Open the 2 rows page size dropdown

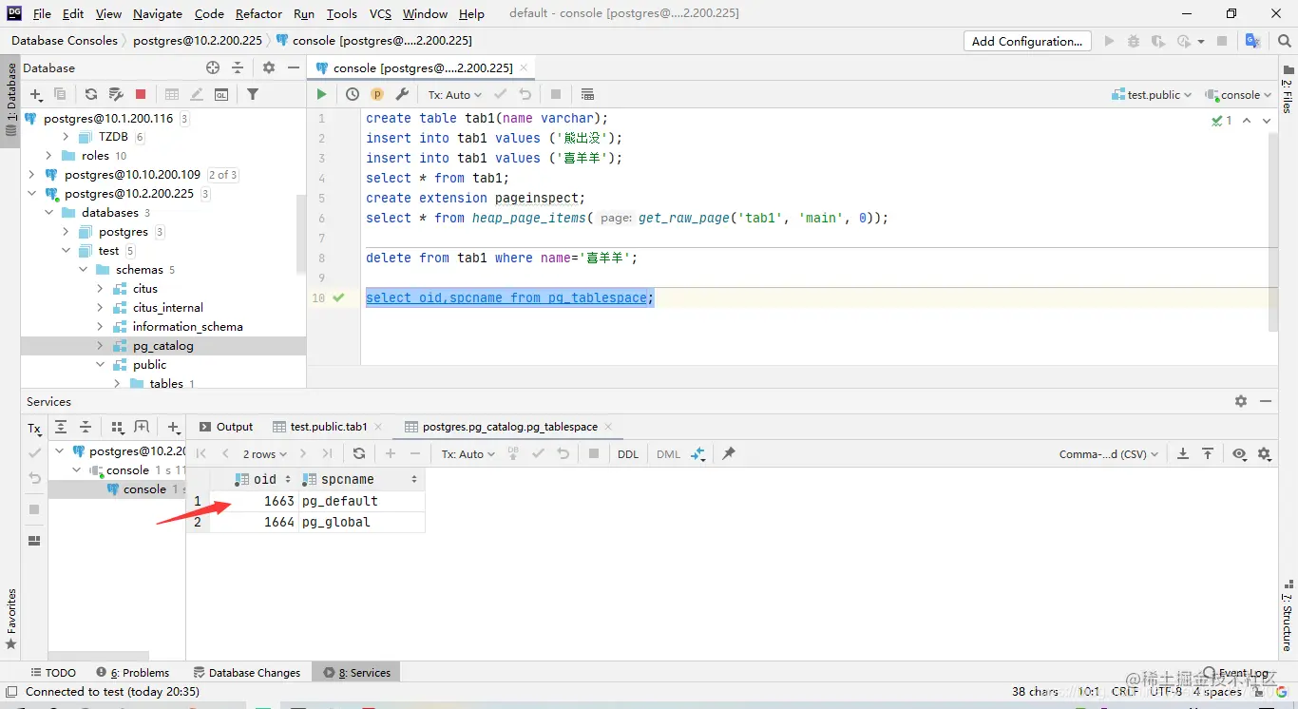pyautogui.click(x=264, y=453)
